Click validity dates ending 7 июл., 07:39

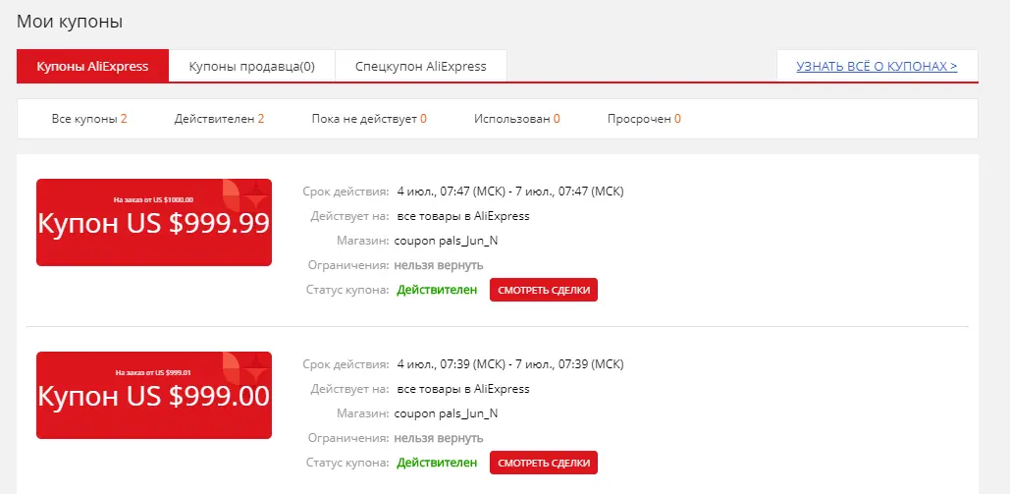510,364
